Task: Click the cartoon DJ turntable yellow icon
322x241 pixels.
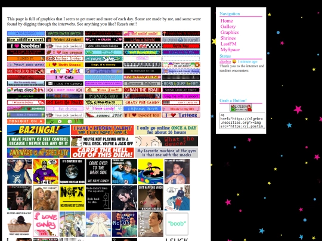Action: (151, 171)
